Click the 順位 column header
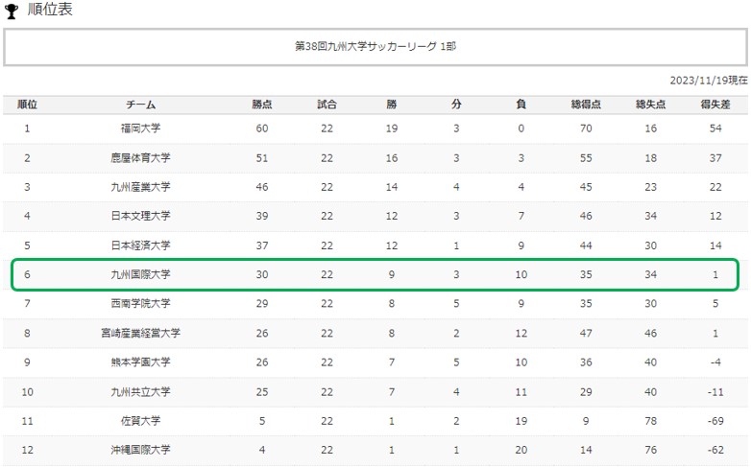751x467 pixels. point(27,105)
